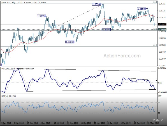Screen dimensions: 167x126
Task: Click the 1.35640 price label
Action: pos(142,9)
